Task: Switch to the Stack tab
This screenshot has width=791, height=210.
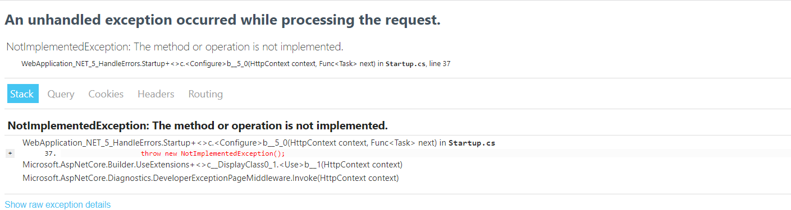Action: click(22, 94)
